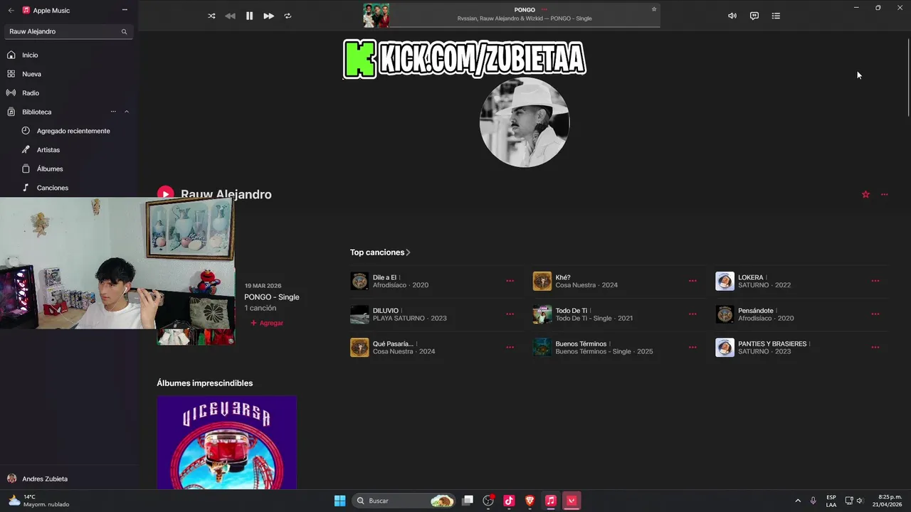Click Rauw Alejandro profile picture
This screenshot has height=512, width=911.
[525, 122]
